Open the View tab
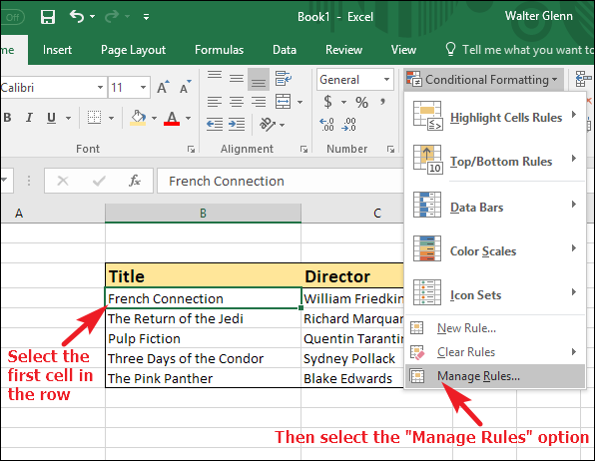595x461 pixels. click(x=403, y=50)
